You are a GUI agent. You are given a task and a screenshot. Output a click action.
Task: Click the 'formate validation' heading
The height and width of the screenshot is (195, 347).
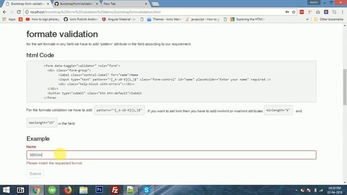click(x=62, y=34)
